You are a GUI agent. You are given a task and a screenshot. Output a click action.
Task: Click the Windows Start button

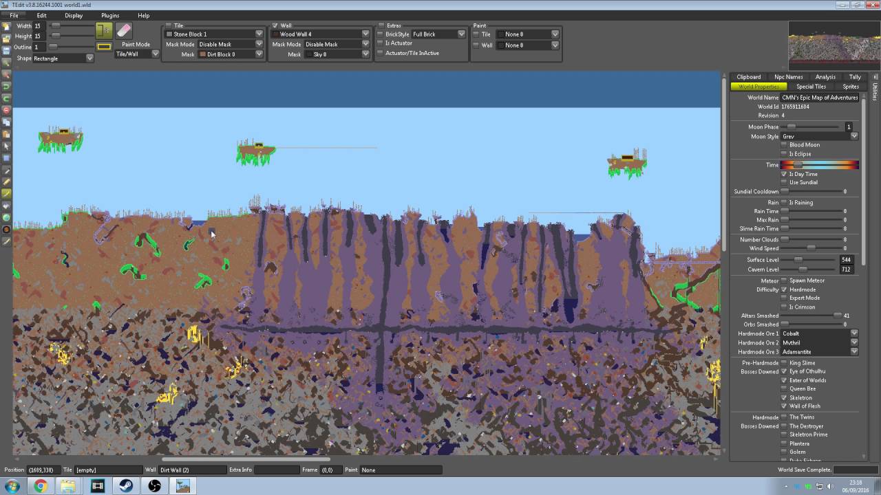[12, 486]
